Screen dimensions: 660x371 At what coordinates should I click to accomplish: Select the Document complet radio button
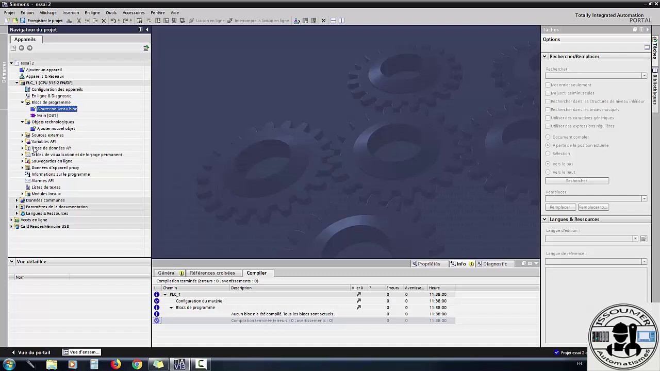[x=548, y=137]
